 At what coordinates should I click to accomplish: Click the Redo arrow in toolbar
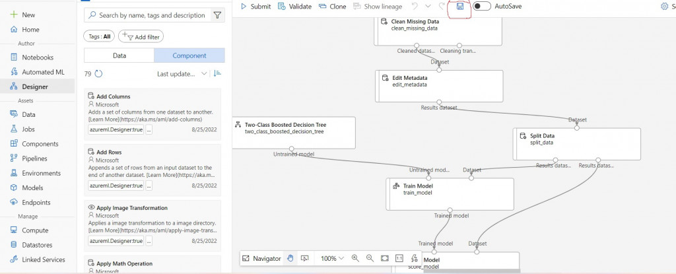(442, 7)
